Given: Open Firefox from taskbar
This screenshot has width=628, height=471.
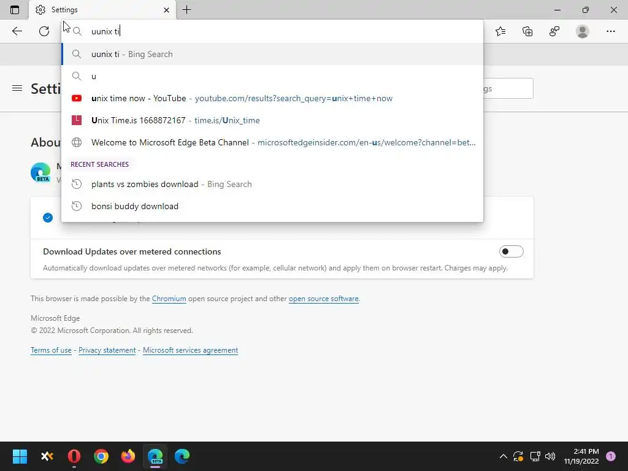Looking at the screenshot, I should point(128,456).
